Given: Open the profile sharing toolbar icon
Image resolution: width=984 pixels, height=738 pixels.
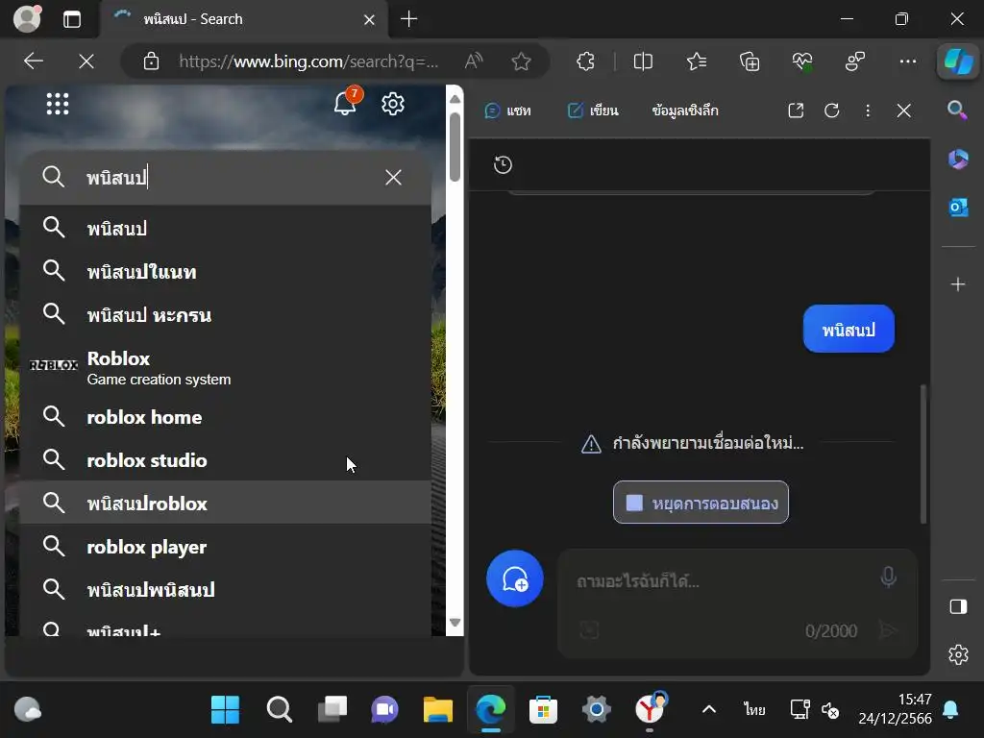Looking at the screenshot, I should [x=855, y=61].
